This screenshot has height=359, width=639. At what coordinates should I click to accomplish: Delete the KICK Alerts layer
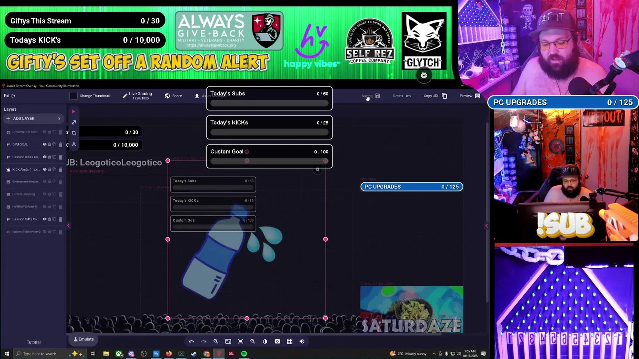pos(61,170)
